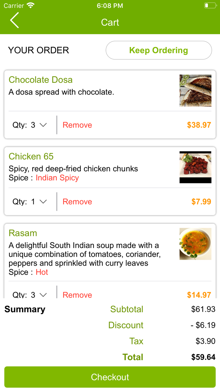Tap the Hot spice label on Rasam
This screenshot has width=220, height=392.
42,272
